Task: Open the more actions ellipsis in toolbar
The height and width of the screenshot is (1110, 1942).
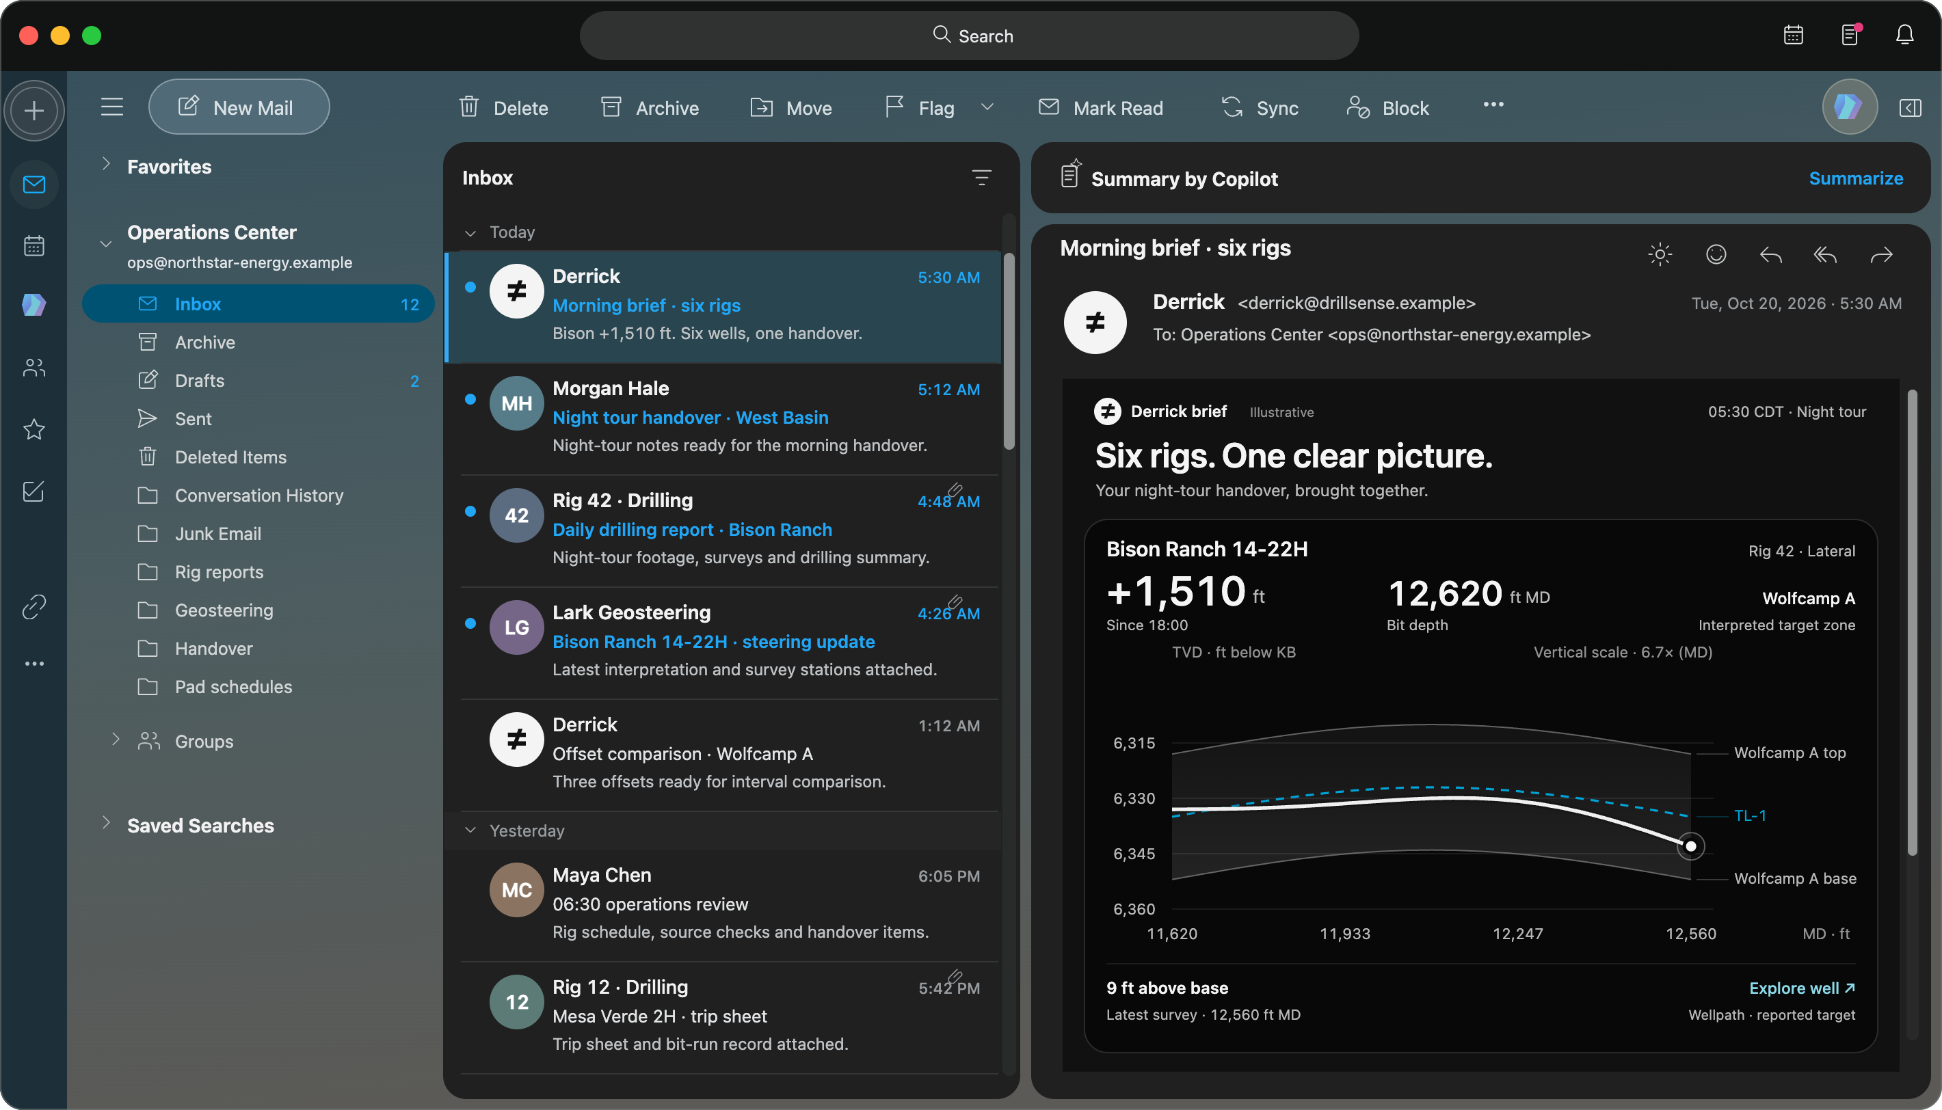Action: (1493, 105)
